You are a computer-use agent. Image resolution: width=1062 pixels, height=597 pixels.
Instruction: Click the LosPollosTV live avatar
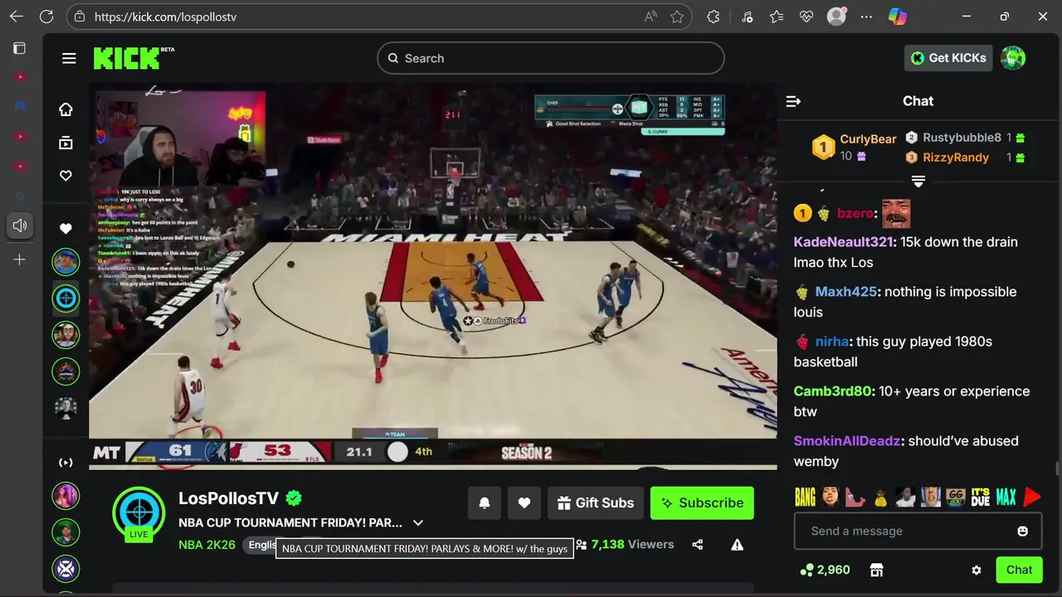tap(139, 512)
